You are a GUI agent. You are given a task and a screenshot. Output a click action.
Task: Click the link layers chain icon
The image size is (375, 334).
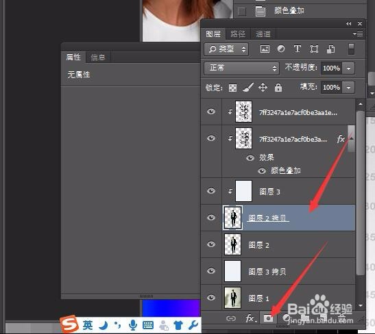coord(231,318)
